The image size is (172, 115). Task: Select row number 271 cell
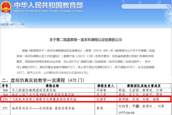(x=5, y=108)
